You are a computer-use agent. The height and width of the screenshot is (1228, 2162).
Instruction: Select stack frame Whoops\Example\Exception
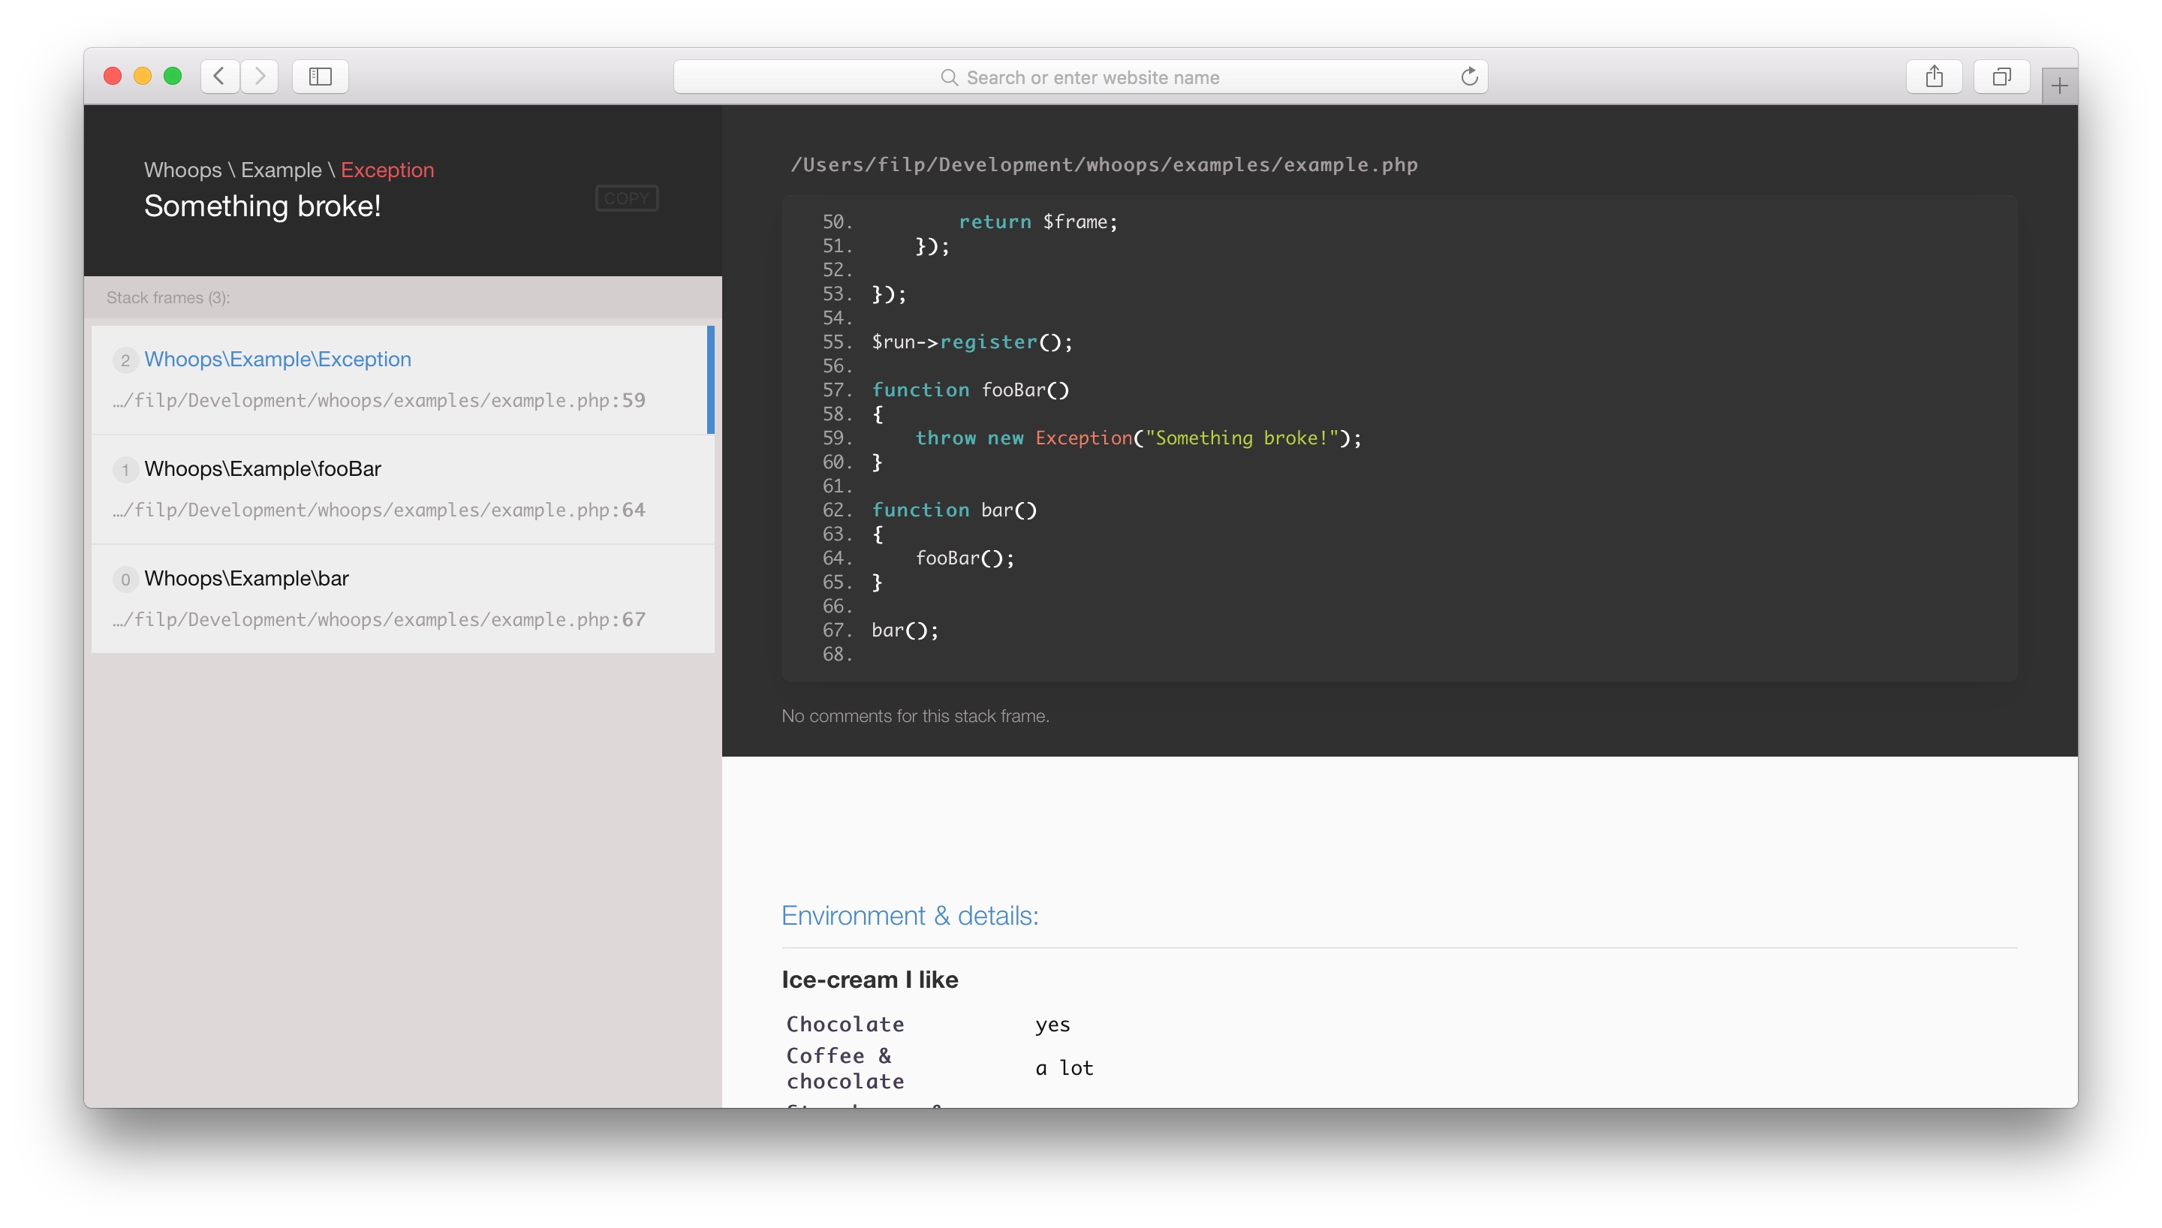(403, 380)
